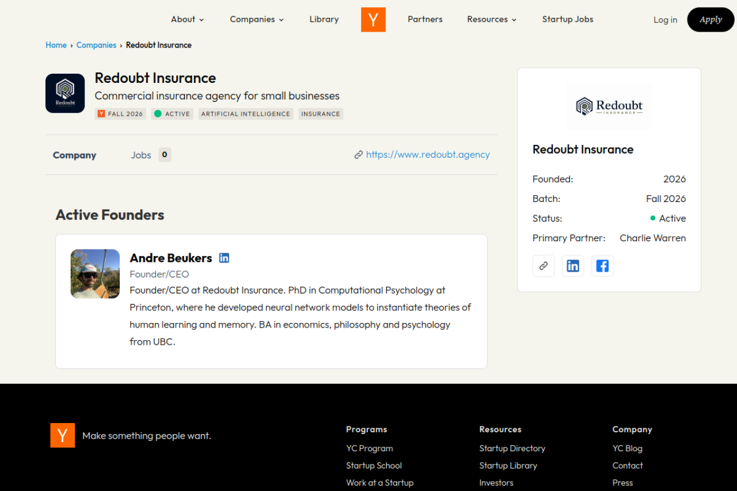
Task: Click the Founded 2026 value
Action: tap(674, 179)
